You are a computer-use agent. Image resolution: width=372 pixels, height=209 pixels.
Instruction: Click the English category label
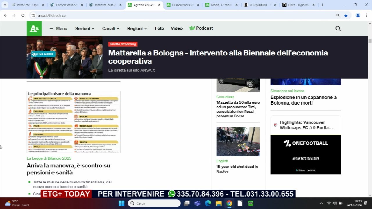click(222, 161)
